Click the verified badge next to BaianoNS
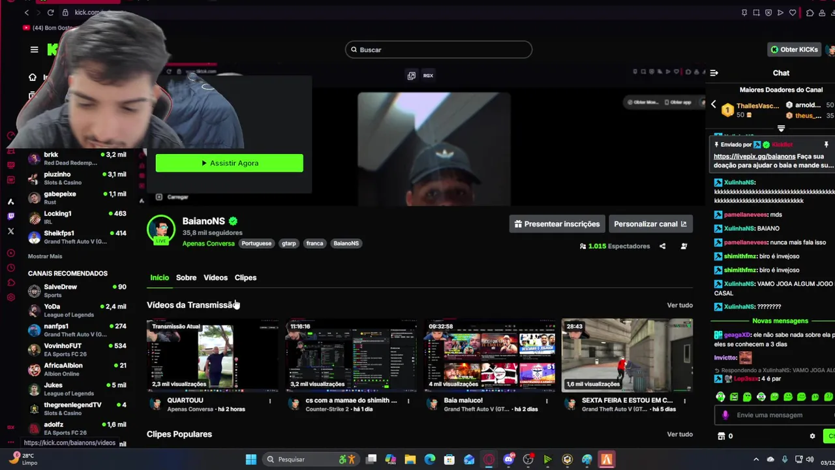Image resolution: width=835 pixels, height=470 pixels. pyautogui.click(x=233, y=221)
